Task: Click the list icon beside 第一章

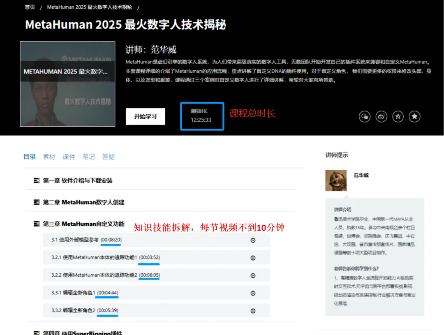Action: click(x=37, y=181)
